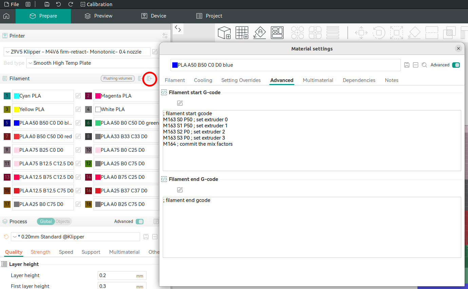Delete the material preset in dialog
468x289 pixels.
coord(415,65)
